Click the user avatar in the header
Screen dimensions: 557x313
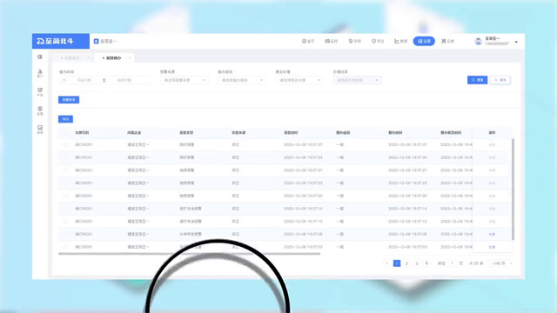[478, 41]
